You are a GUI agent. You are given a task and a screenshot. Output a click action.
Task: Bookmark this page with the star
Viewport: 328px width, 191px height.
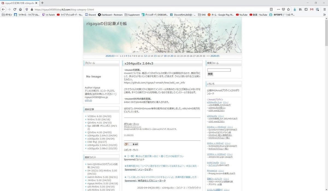288,9
